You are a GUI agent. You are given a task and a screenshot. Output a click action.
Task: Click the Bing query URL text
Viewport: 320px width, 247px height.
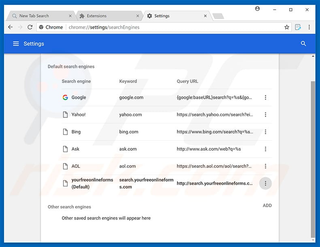point(215,132)
